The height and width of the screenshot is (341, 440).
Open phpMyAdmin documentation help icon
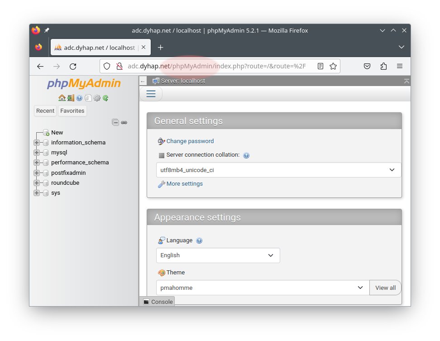[x=79, y=98]
